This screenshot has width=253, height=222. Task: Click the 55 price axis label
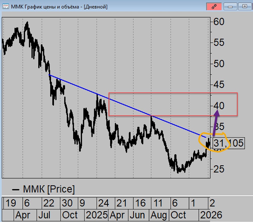coord(219,42)
